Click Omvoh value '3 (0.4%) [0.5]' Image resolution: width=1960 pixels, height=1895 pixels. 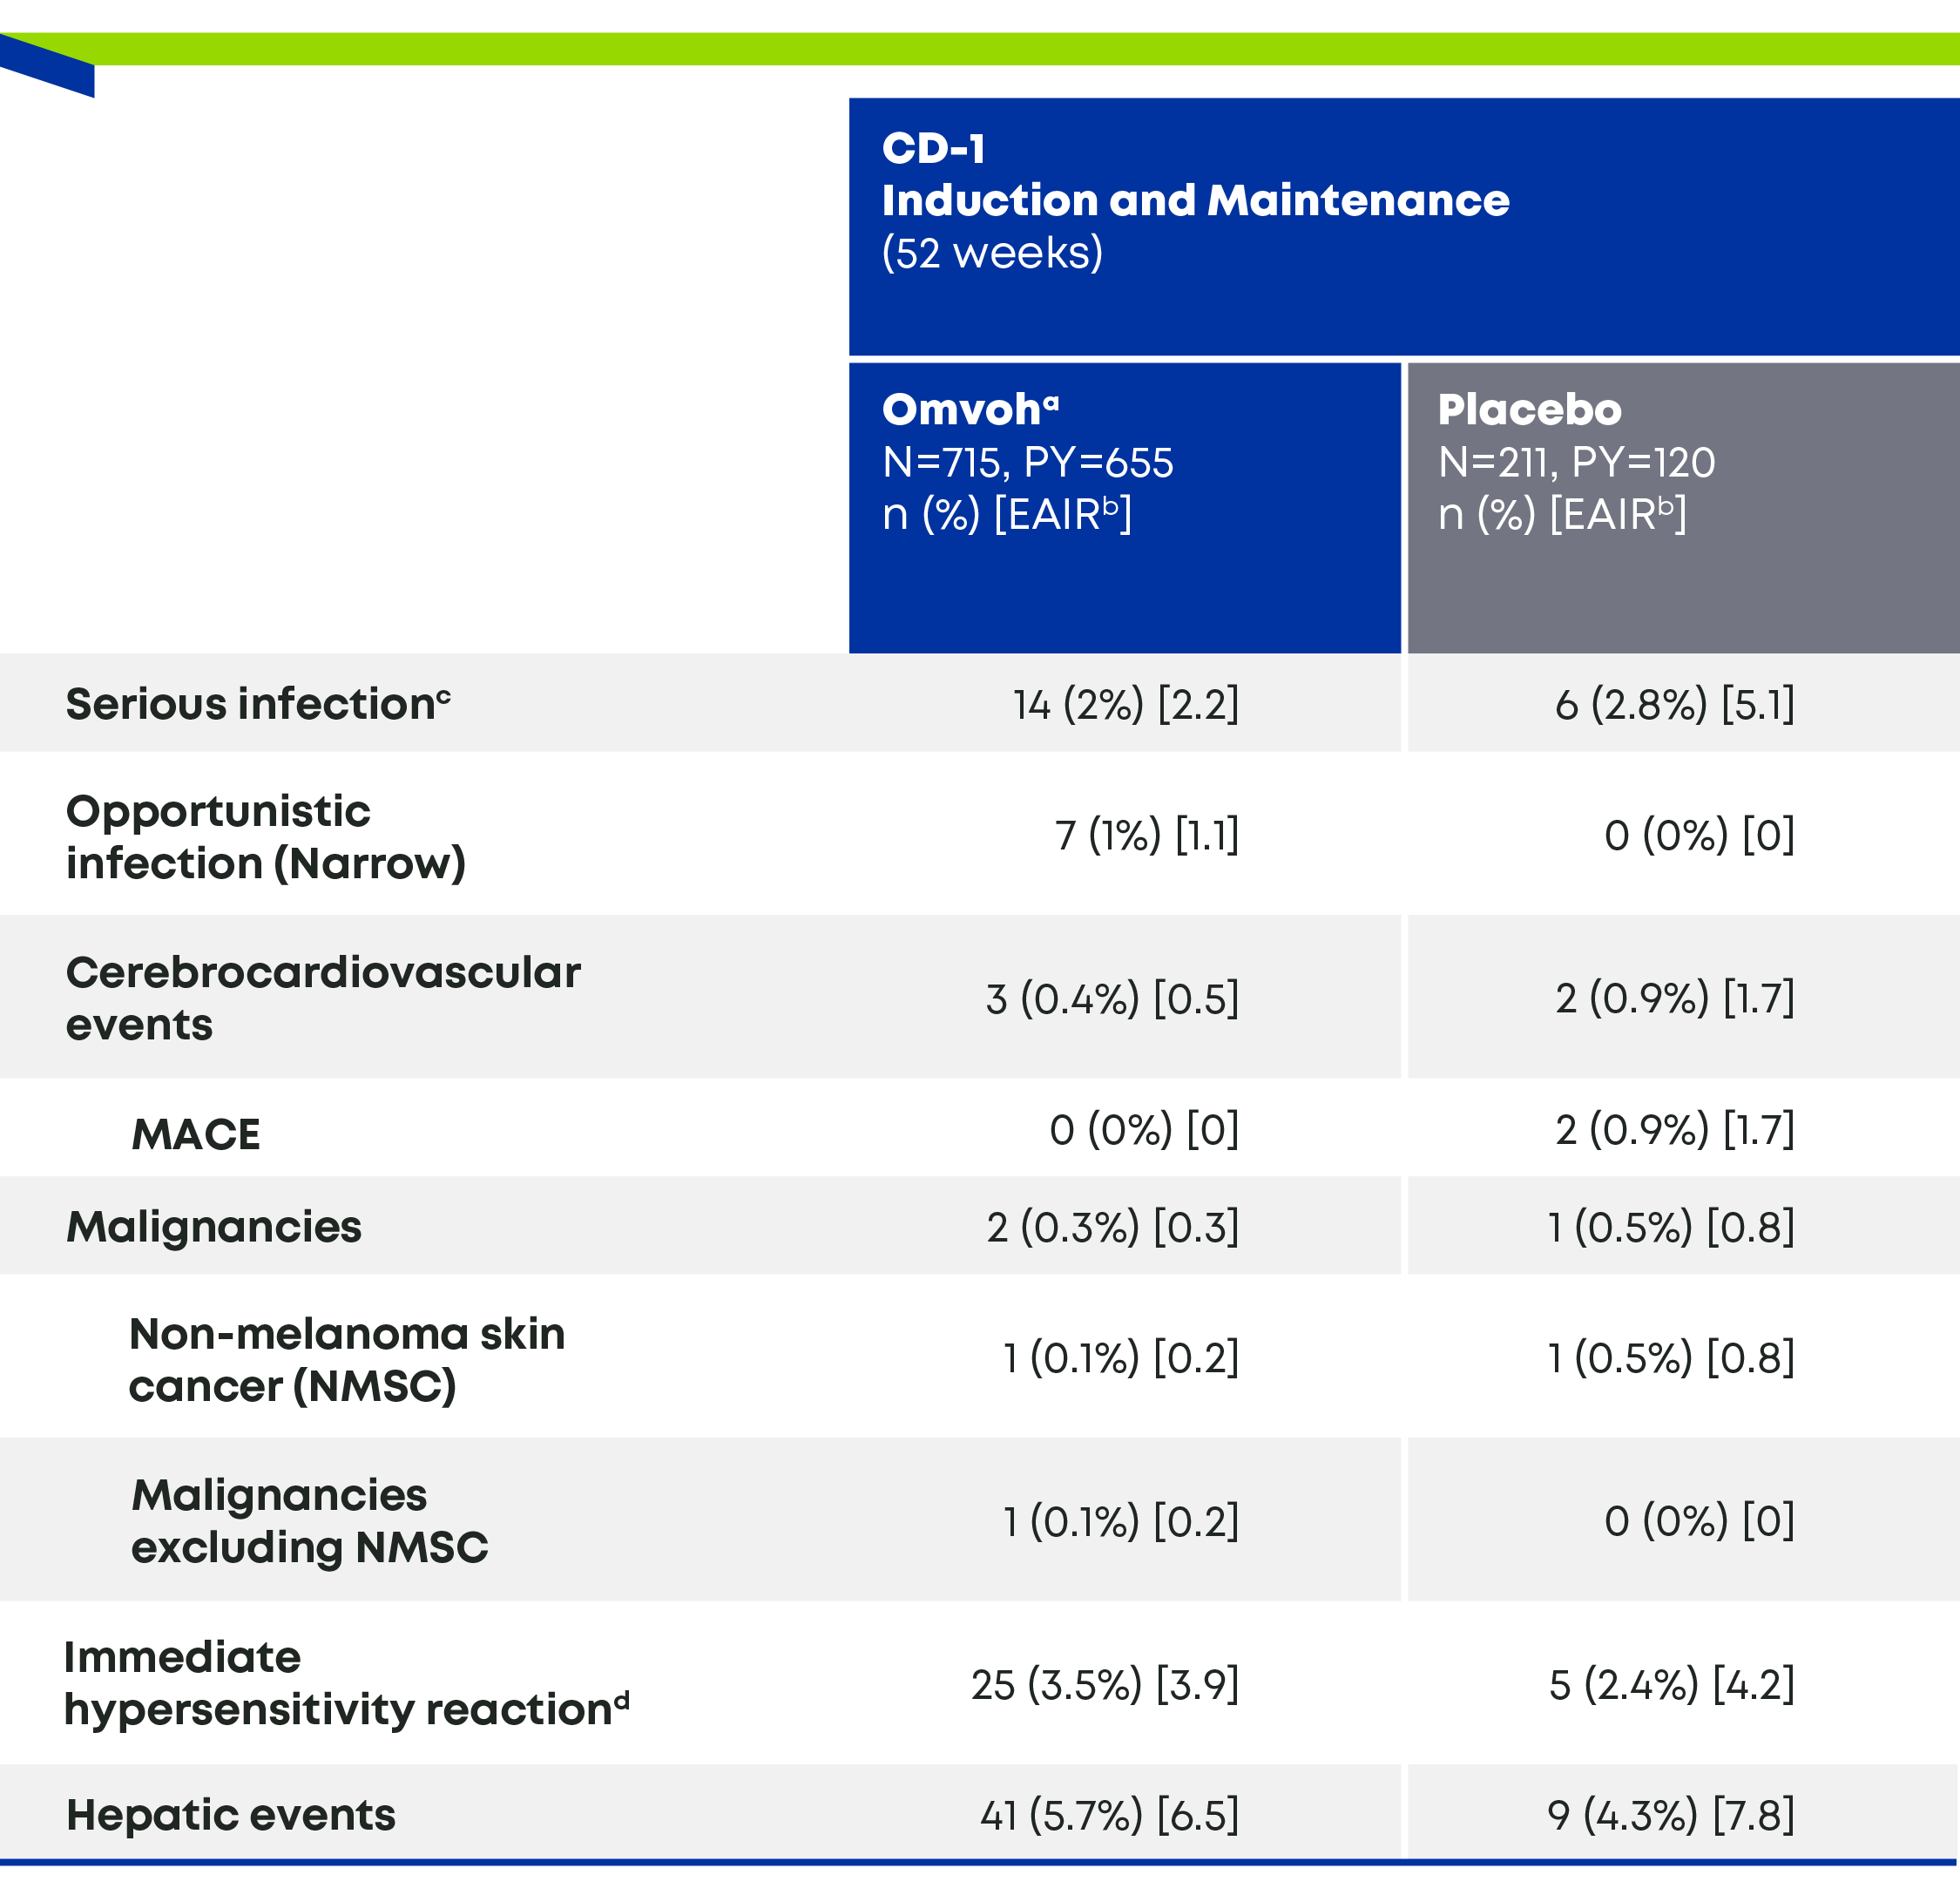click(x=1112, y=999)
